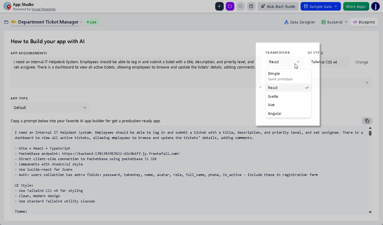
Task: Open Kick Start Guide
Action: (278, 6)
